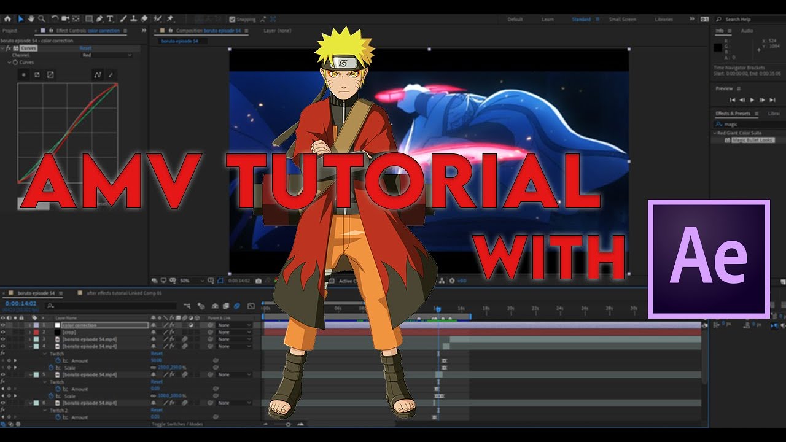Click the Home icon in the toolbar

[x=7, y=19]
